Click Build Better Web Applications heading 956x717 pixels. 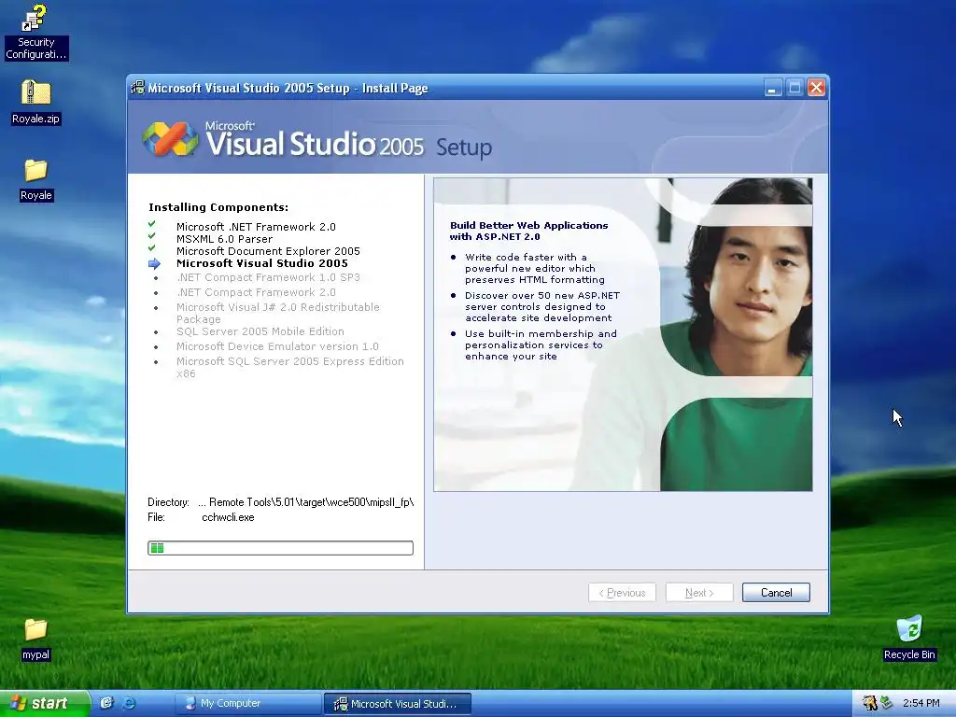528,232
